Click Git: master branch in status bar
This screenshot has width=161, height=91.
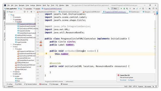148,86
